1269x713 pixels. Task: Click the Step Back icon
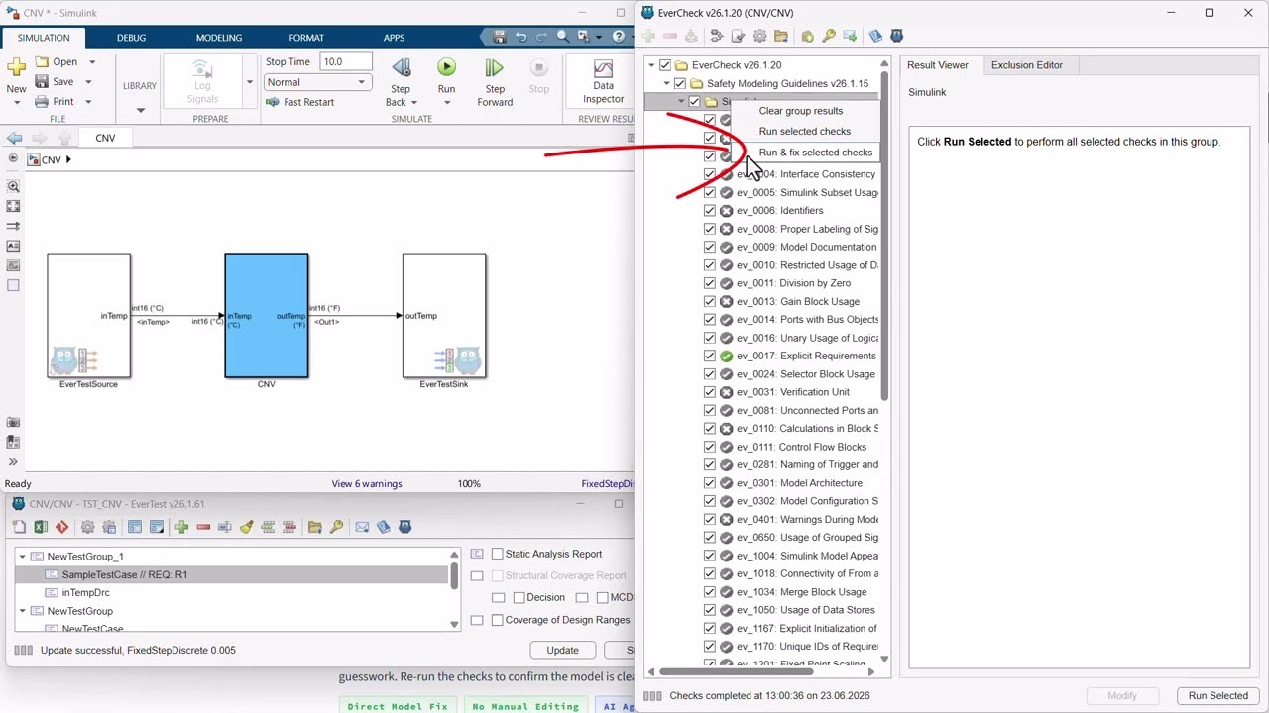pos(401,67)
